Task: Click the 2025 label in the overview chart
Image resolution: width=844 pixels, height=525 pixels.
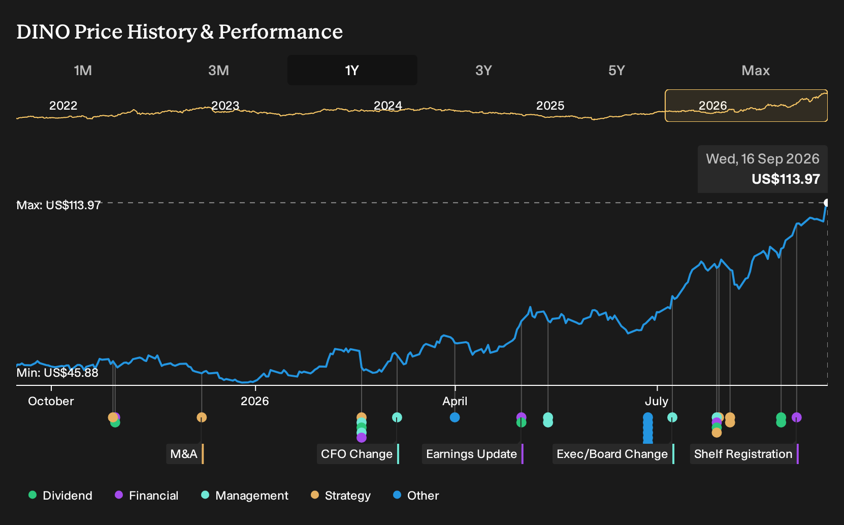Action: click(550, 106)
